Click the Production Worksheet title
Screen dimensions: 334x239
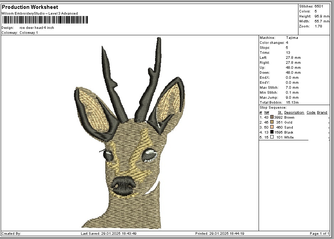pyautogui.click(x=30, y=7)
